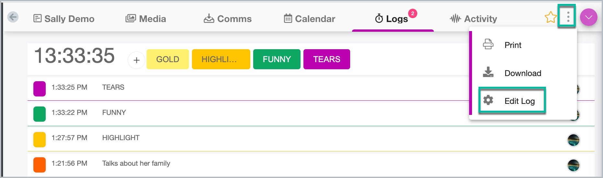
Task: Go to the Calendar tab
Action: coord(309,19)
